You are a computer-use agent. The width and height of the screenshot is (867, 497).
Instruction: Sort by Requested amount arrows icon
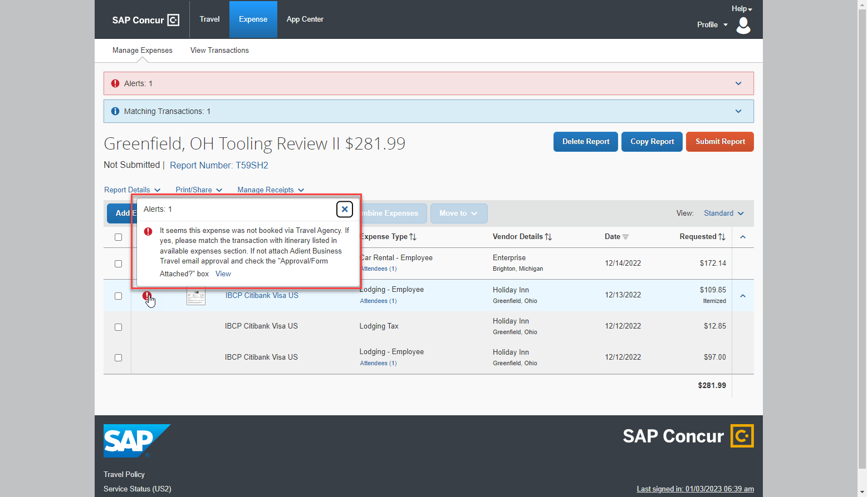722,237
